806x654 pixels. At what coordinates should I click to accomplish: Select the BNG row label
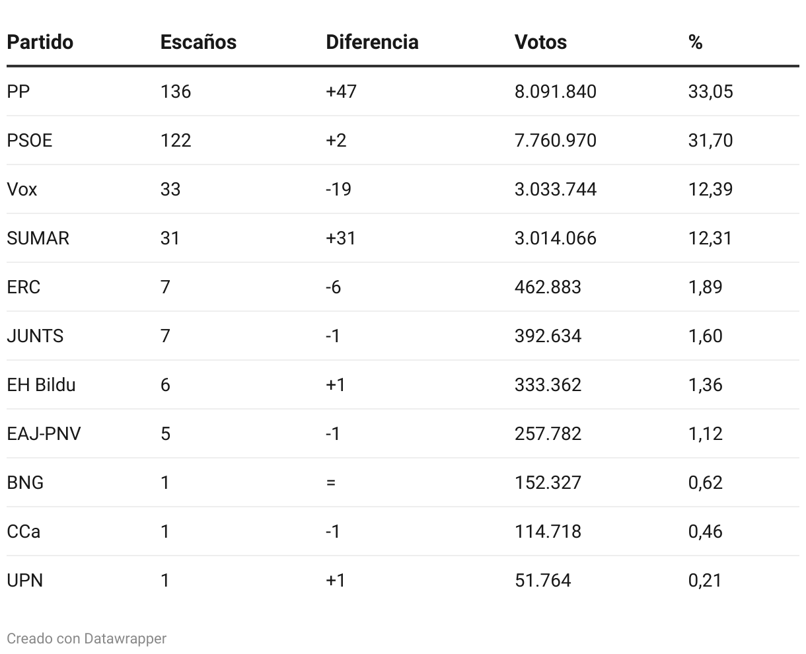(25, 482)
